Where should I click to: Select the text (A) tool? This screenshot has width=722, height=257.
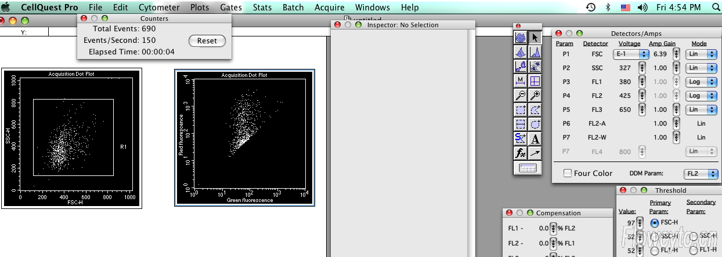pos(535,138)
